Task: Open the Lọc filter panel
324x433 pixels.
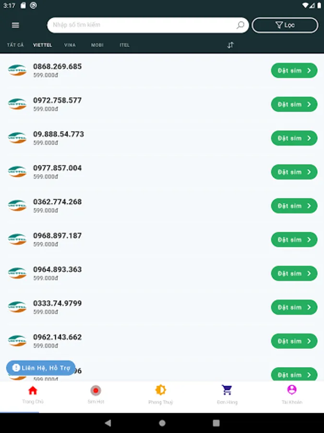Action: coord(285,25)
